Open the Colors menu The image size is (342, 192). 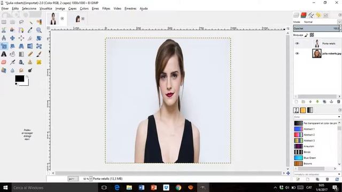(x=84, y=9)
